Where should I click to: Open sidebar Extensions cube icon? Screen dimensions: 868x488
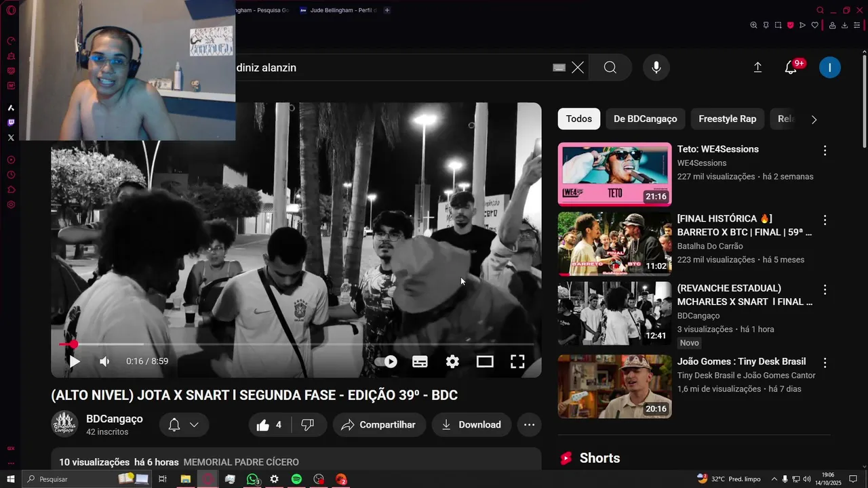tap(11, 190)
